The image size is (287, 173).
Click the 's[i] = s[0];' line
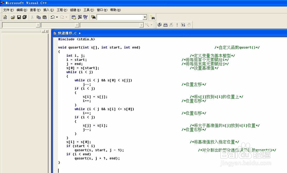pyautogui.click(x=79, y=142)
